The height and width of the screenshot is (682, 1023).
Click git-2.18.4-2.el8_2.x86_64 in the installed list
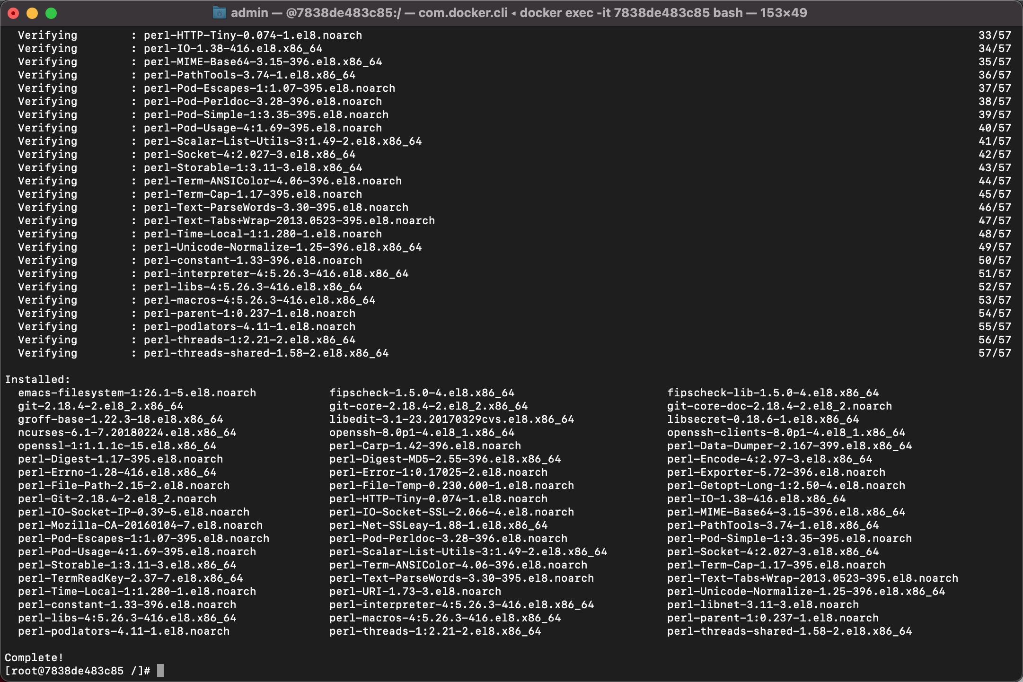tap(100, 406)
